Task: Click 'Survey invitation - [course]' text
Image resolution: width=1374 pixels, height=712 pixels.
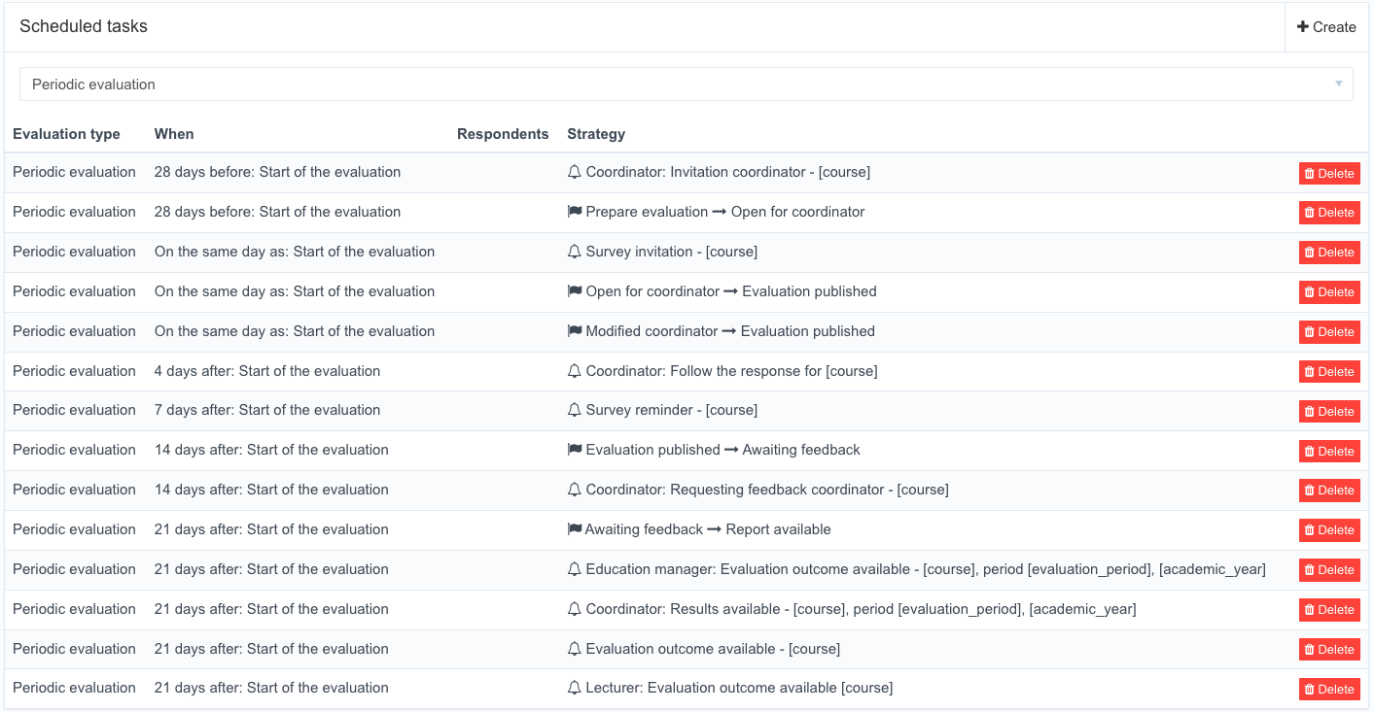Action: pos(672,252)
